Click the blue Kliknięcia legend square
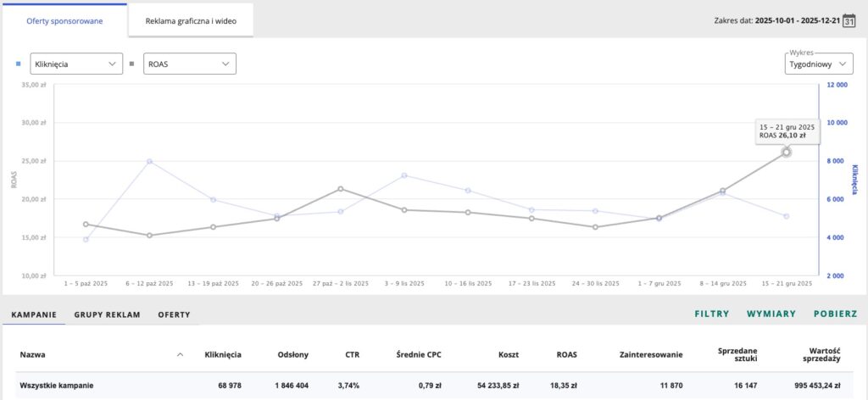 (19, 64)
